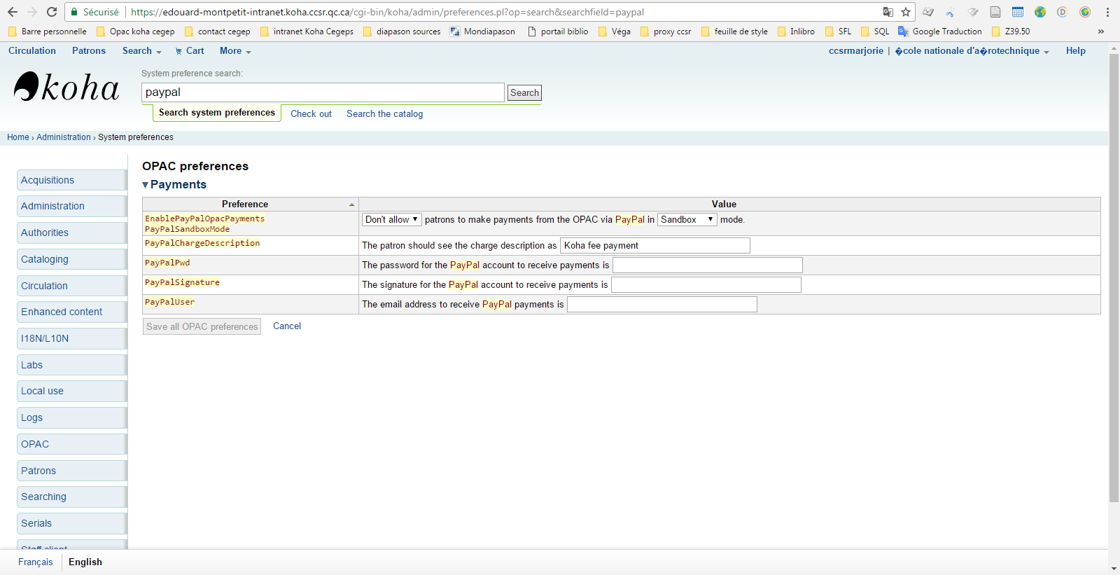Open the Don't allow PayPal payments dropdown
The width and height of the screenshot is (1120, 575).
pos(391,219)
